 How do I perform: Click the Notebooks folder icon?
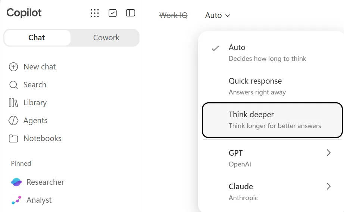tap(13, 138)
